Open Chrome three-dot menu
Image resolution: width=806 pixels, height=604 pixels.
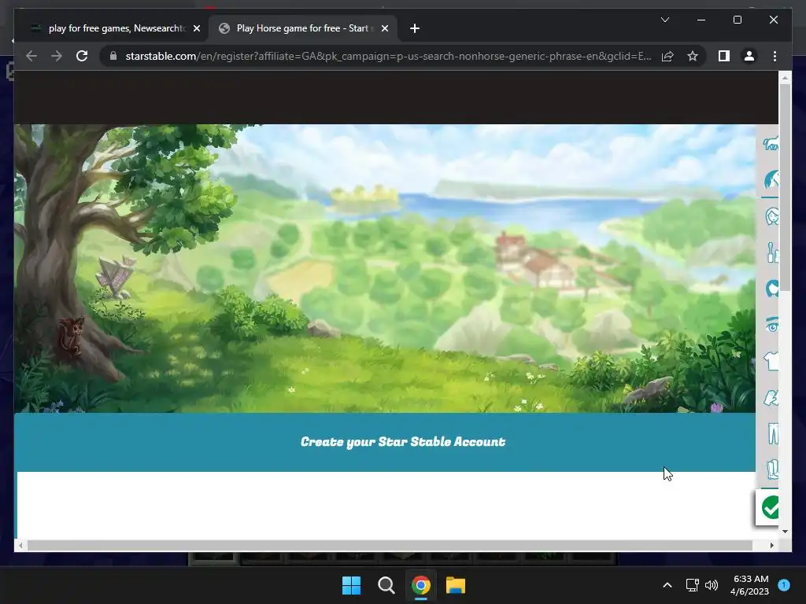coord(775,56)
